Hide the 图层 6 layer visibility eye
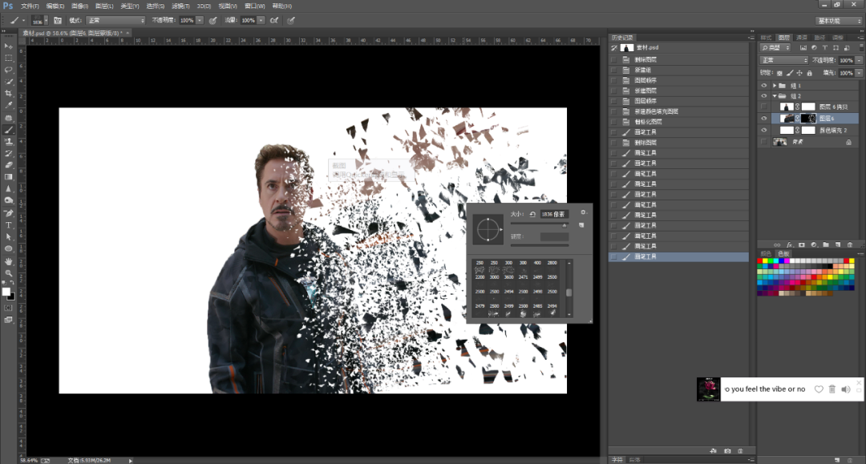 click(764, 118)
